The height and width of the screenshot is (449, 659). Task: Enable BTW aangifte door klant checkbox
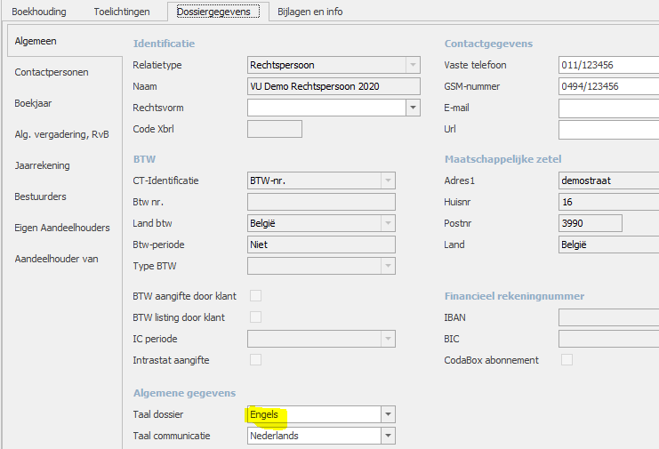pos(256,296)
